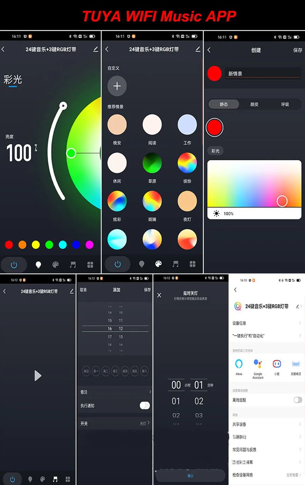Tap 保存 on the 创建 screen
This screenshot has width=305, height=485.
click(x=298, y=50)
